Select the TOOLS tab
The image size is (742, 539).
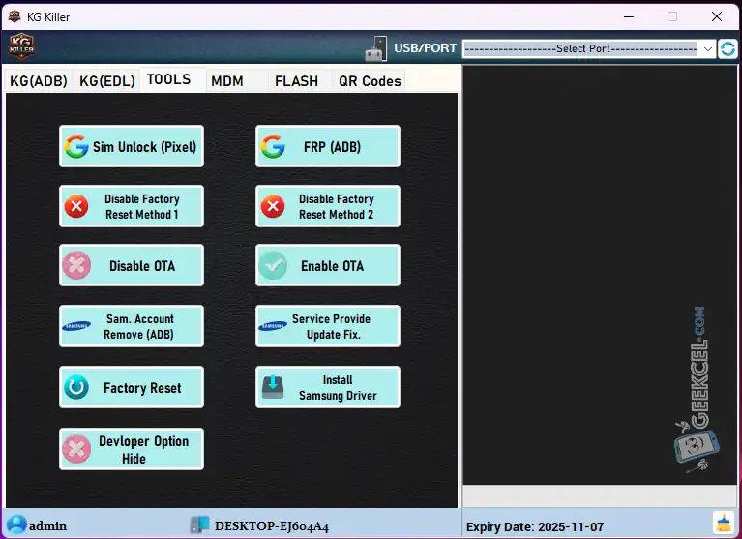coord(169,79)
